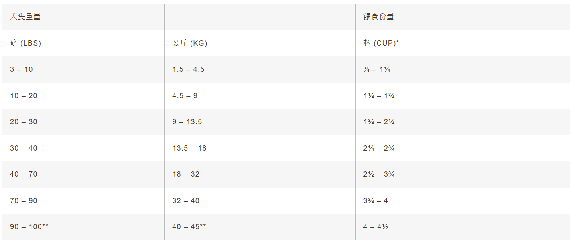
Task: Click the 40 – 45** kilogram cell
Action: click(189, 227)
